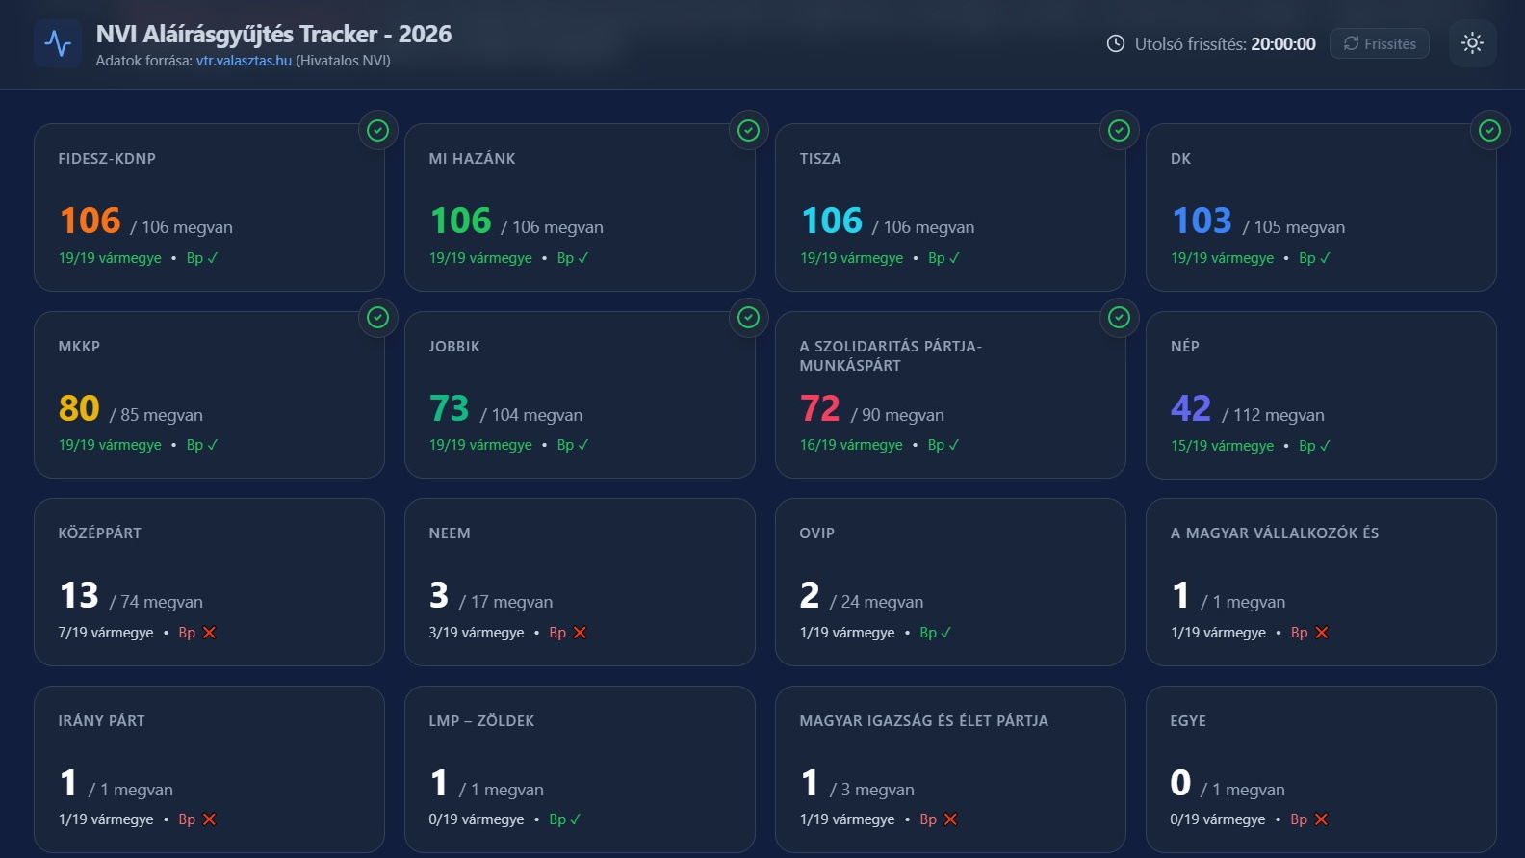Open the OVIP party card
1525x858 pixels.
tap(949, 582)
